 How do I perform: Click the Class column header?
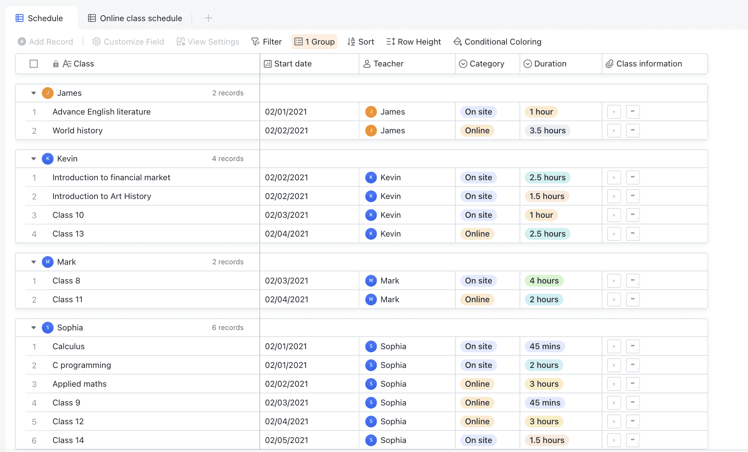137,64
